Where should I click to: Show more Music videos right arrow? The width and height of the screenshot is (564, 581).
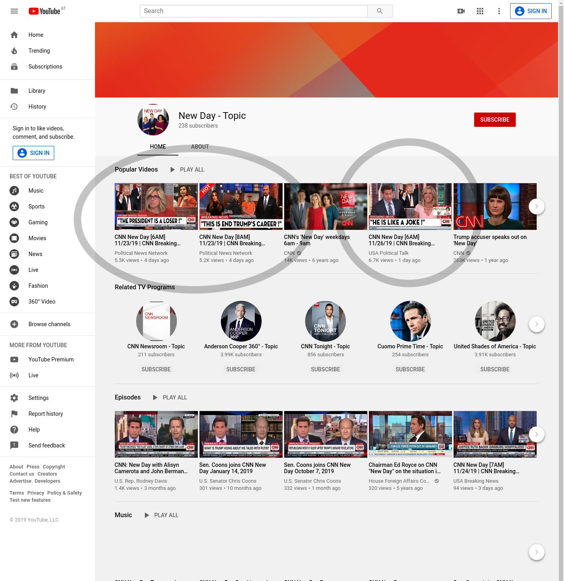coord(537,552)
